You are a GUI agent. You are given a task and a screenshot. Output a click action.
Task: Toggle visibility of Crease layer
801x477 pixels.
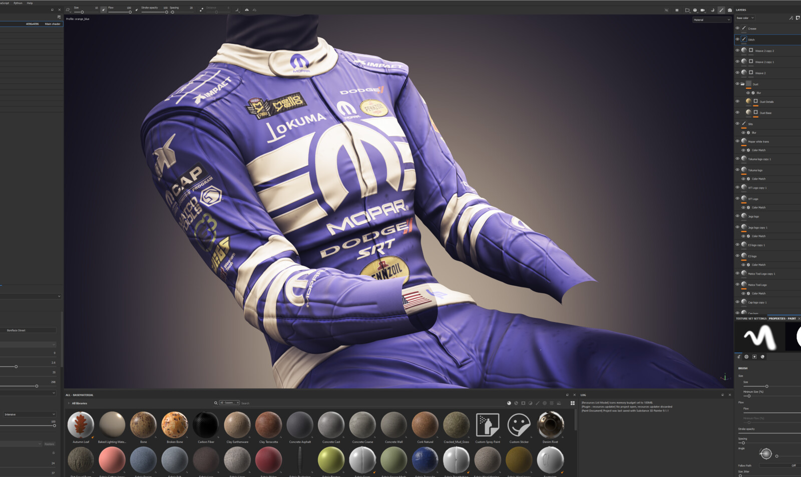click(737, 28)
